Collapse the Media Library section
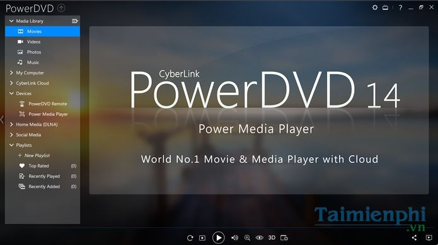Image resolution: width=438 pixels, height=245 pixels. [11, 21]
